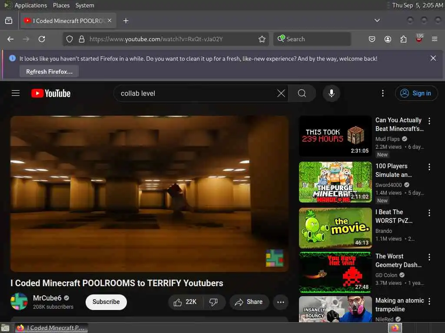This screenshot has width=445, height=333.
Task: Click the YouTube search text field
Action: (196, 93)
